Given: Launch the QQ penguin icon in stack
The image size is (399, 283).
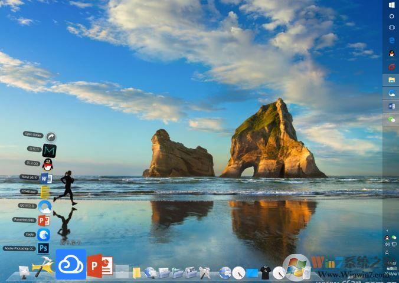Looking at the screenshot, I should [47, 164].
